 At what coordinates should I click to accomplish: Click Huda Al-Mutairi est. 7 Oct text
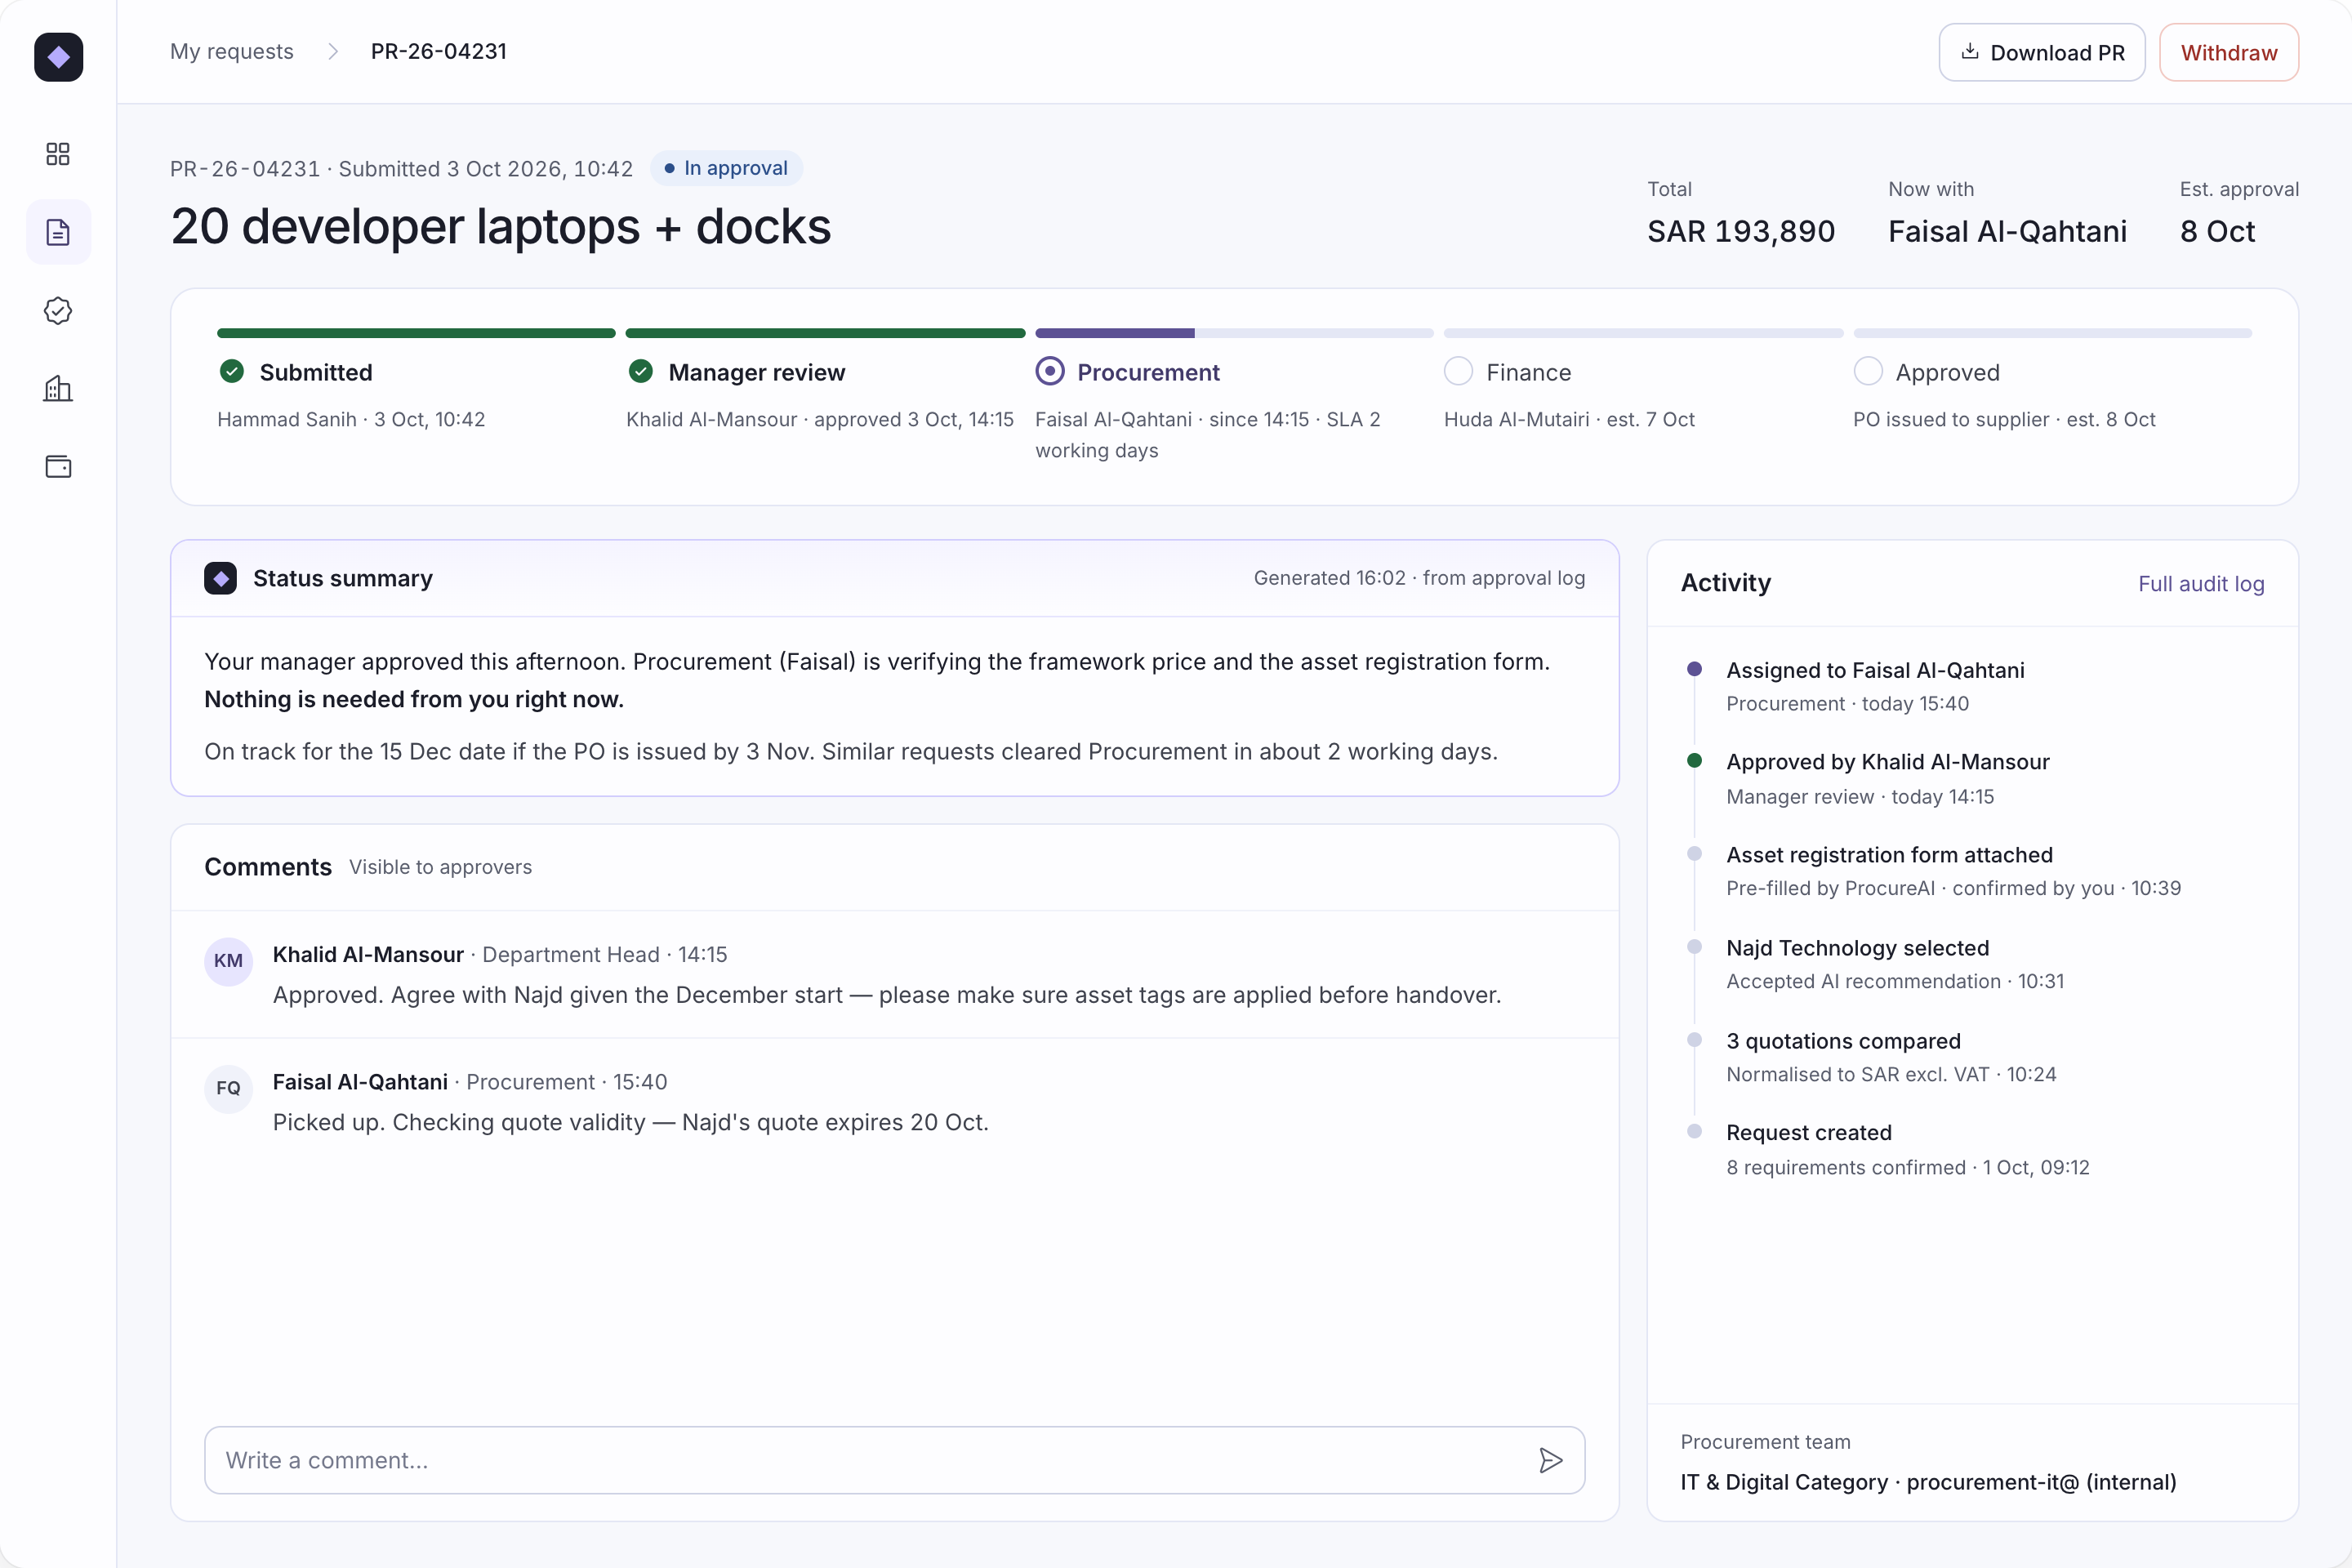click(x=1569, y=419)
